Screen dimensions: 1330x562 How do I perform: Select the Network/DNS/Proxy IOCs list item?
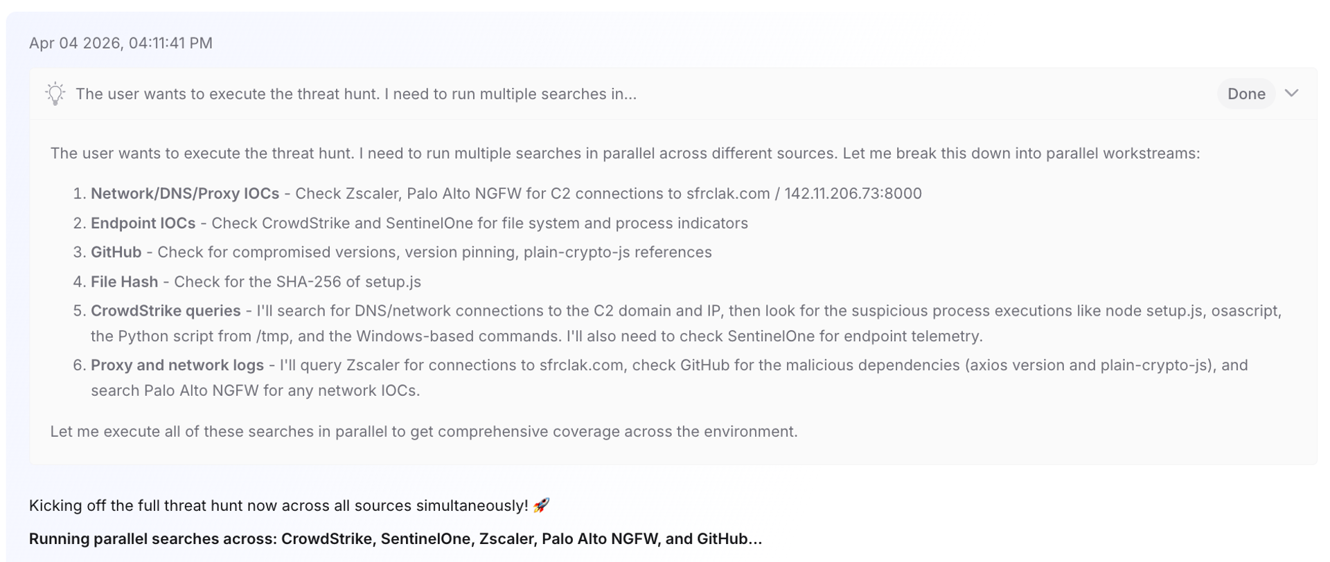pyautogui.click(x=506, y=193)
